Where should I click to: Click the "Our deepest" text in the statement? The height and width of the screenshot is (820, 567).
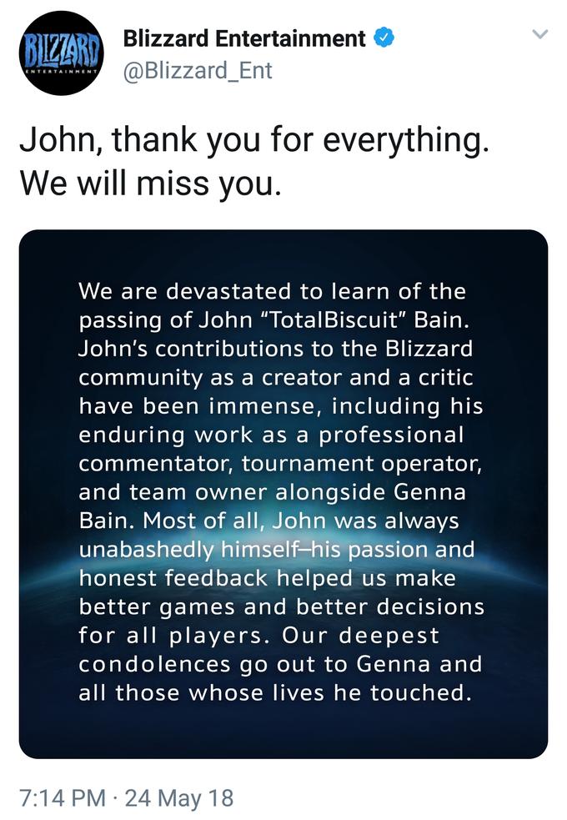[x=360, y=636]
